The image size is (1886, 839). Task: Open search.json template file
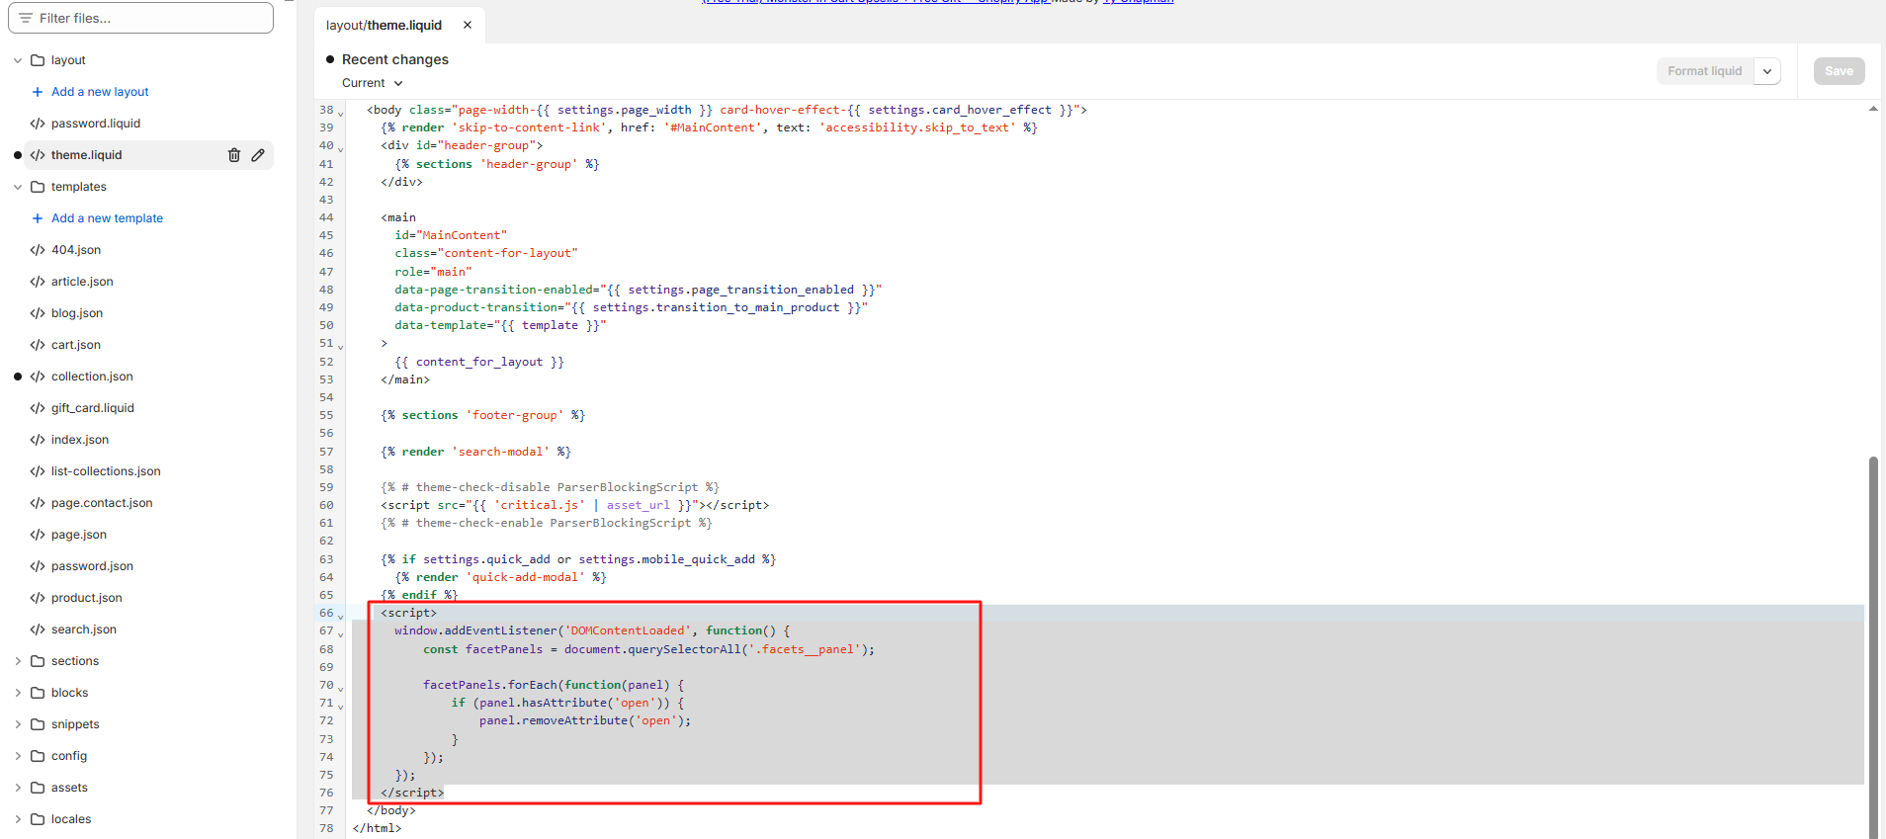pos(84,629)
